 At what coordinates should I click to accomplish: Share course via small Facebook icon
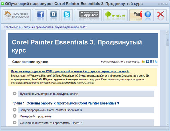click(x=152, y=62)
